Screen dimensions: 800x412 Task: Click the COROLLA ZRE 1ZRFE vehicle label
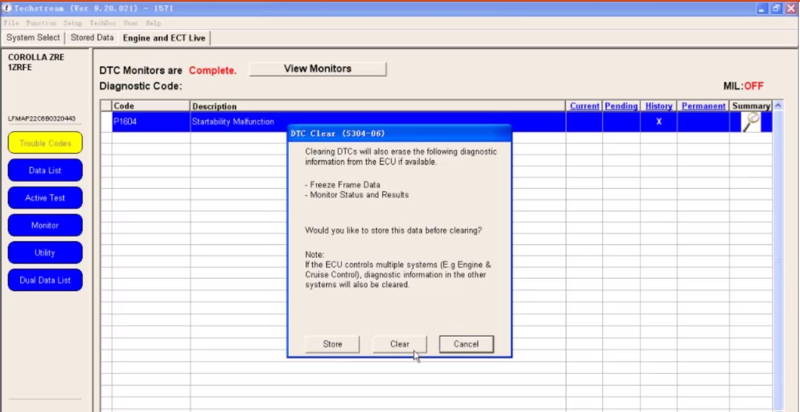click(x=36, y=62)
